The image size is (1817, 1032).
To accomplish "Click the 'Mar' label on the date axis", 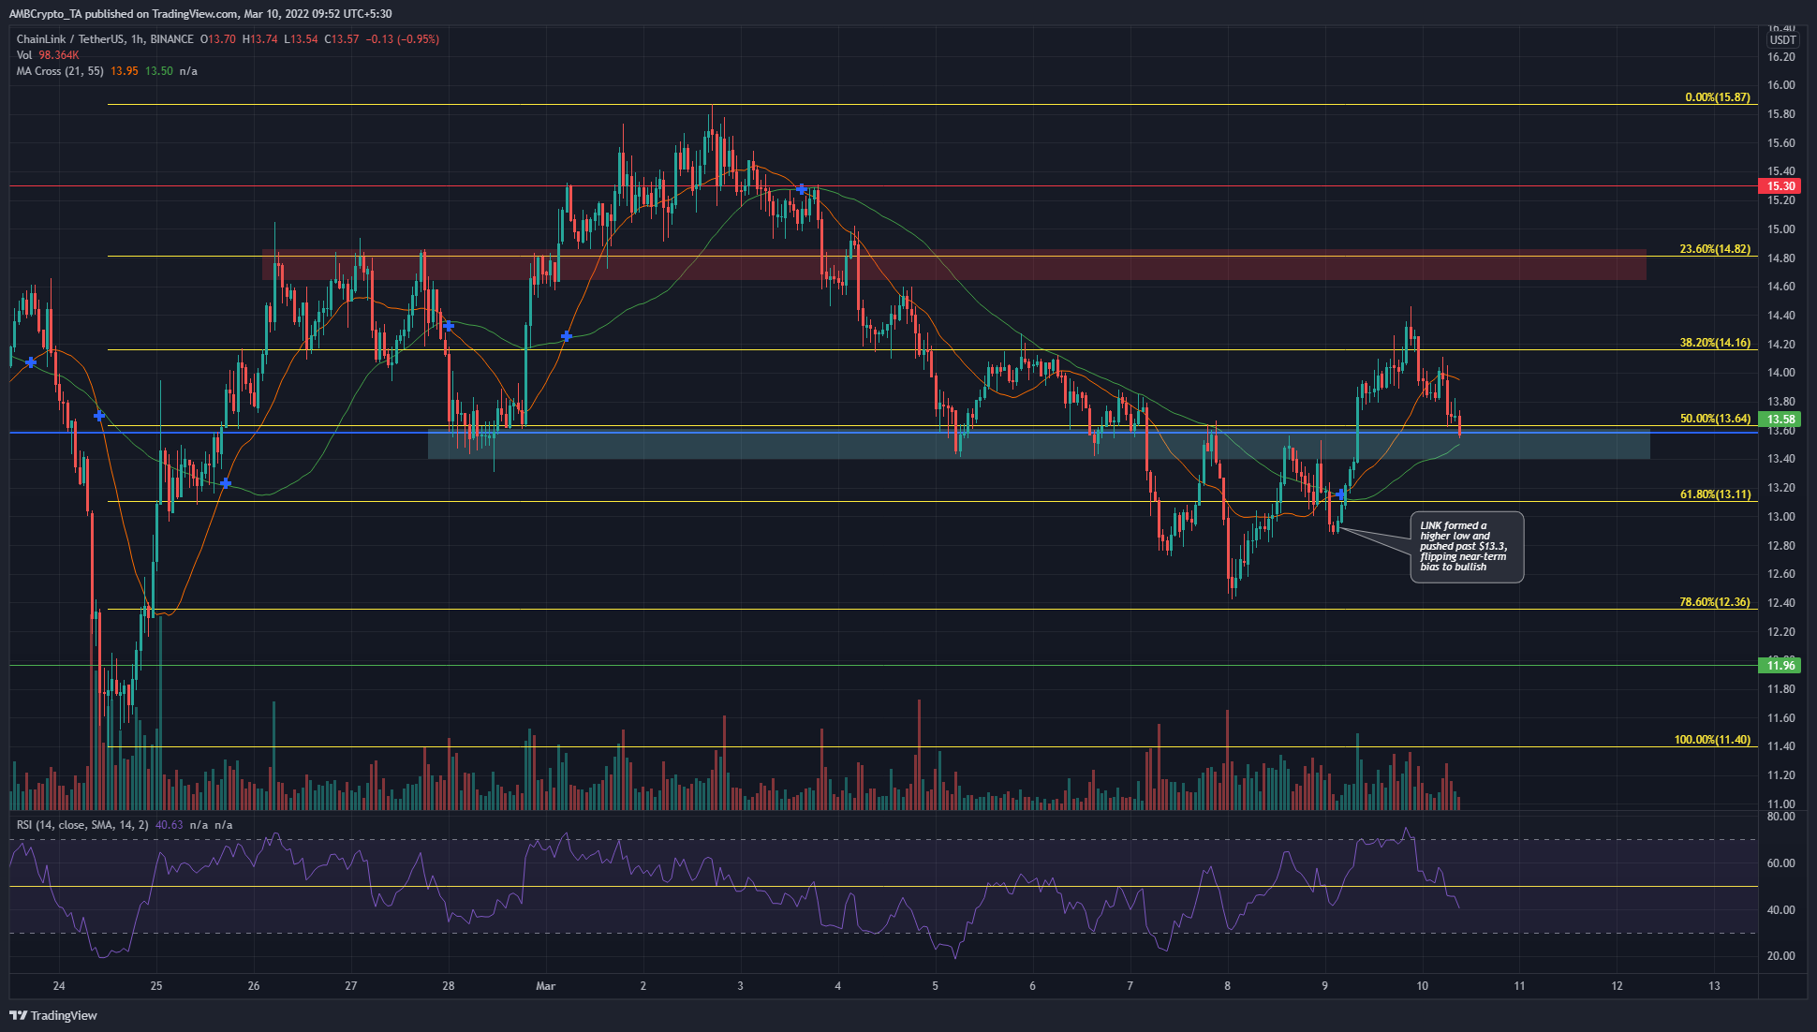I will click(x=546, y=986).
